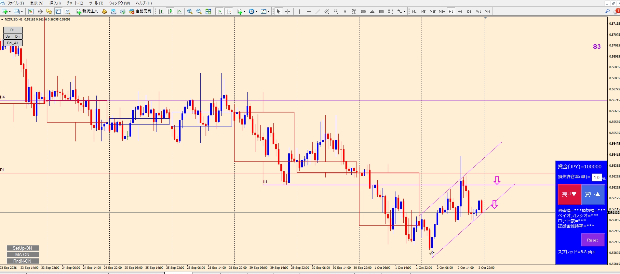Edit the loss tolerance 1.0 field

click(x=597, y=177)
